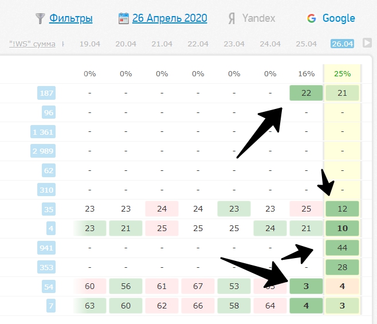Click the funnel filter icon

(40, 18)
